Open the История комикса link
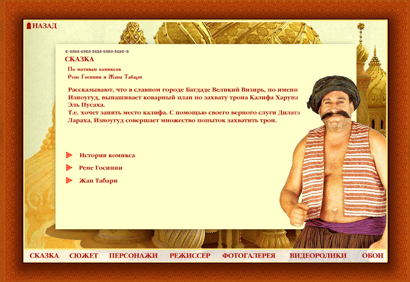 coord(107,155)
